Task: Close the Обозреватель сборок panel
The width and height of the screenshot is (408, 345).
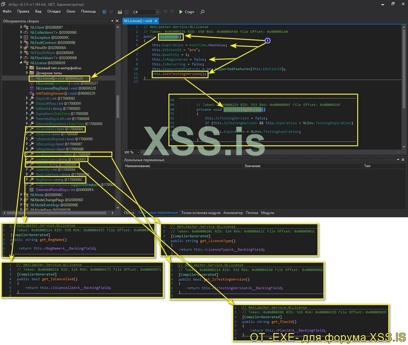Action: [x=117, y=21]
